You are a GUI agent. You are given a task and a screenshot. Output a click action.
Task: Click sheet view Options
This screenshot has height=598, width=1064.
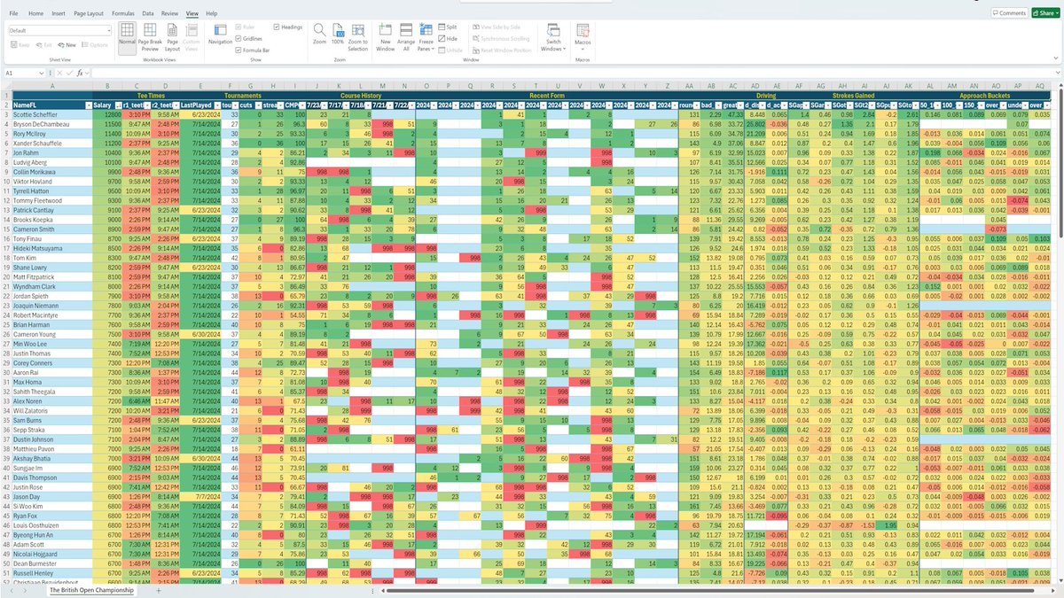[x=96, y=44]
